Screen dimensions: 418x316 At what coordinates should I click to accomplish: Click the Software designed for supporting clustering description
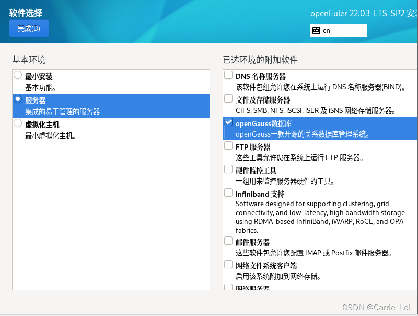pyautogui.click(x=320, y=217)
